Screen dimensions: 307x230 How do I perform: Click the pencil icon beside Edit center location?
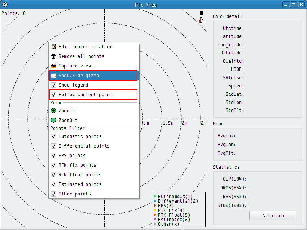point(54,47)
